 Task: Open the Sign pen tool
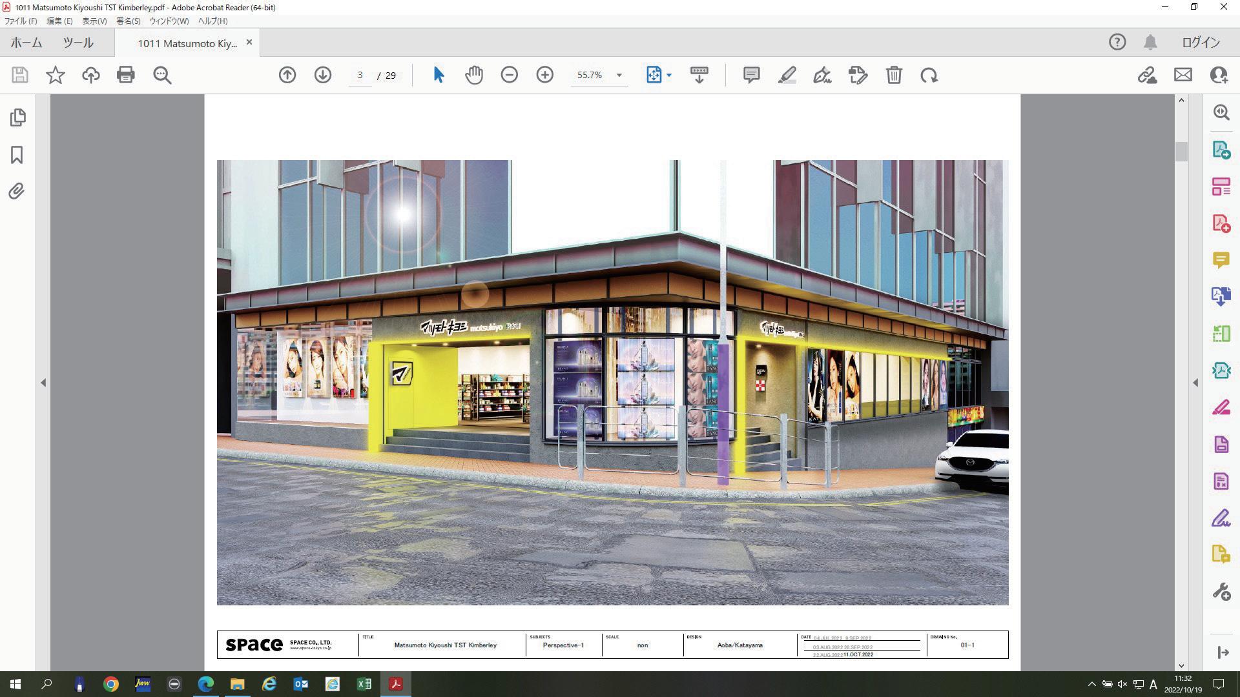[822, 75]
